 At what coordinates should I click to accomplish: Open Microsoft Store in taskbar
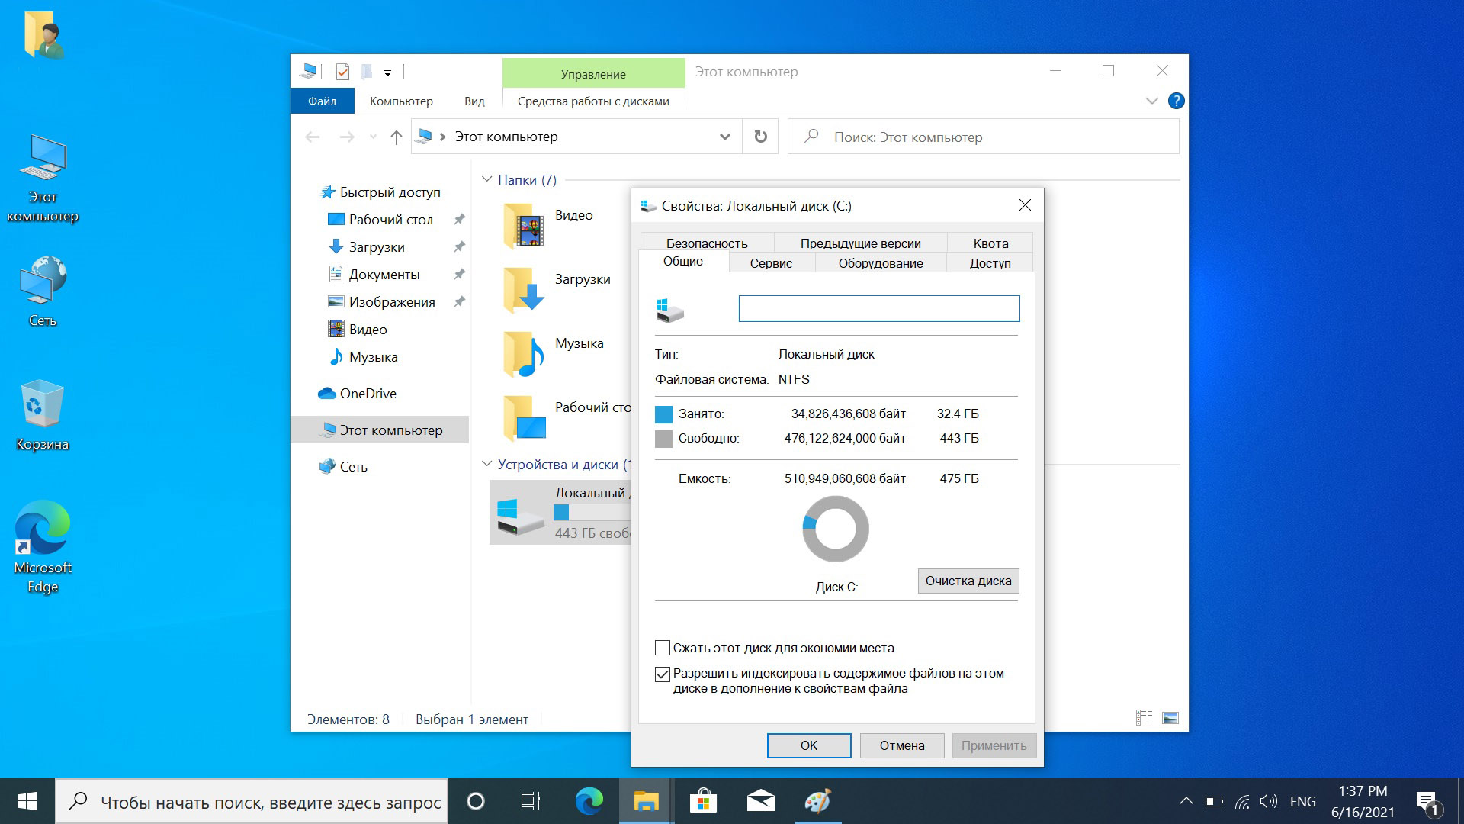703,801
